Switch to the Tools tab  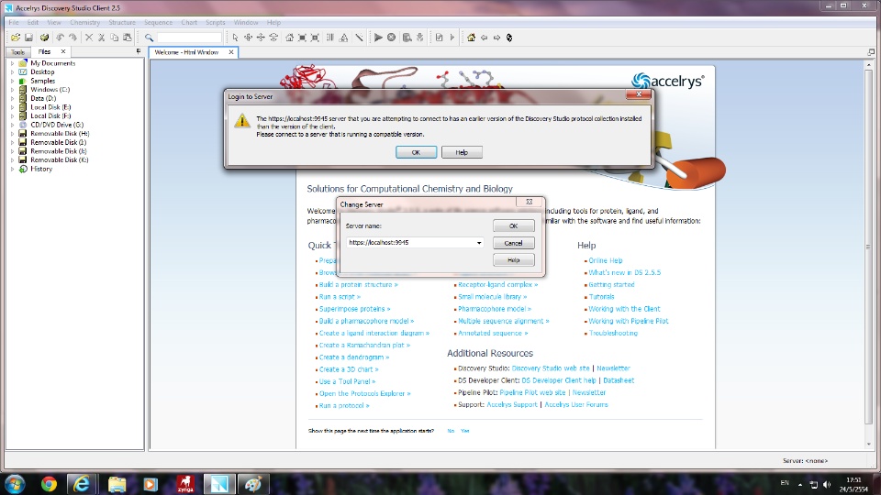coord(18,51)
